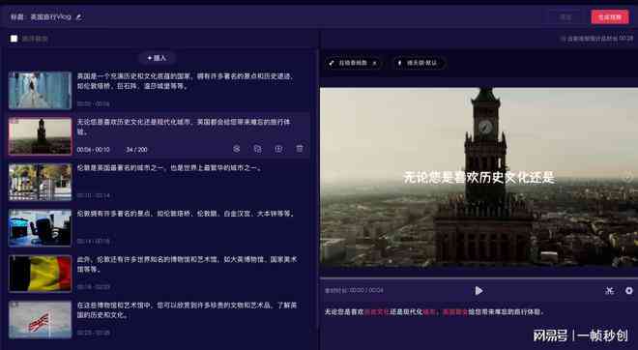Click the third action icon left of the trash
Image resolution: width=638 pixels, height=350 pixels.
(x=278, y=149)
